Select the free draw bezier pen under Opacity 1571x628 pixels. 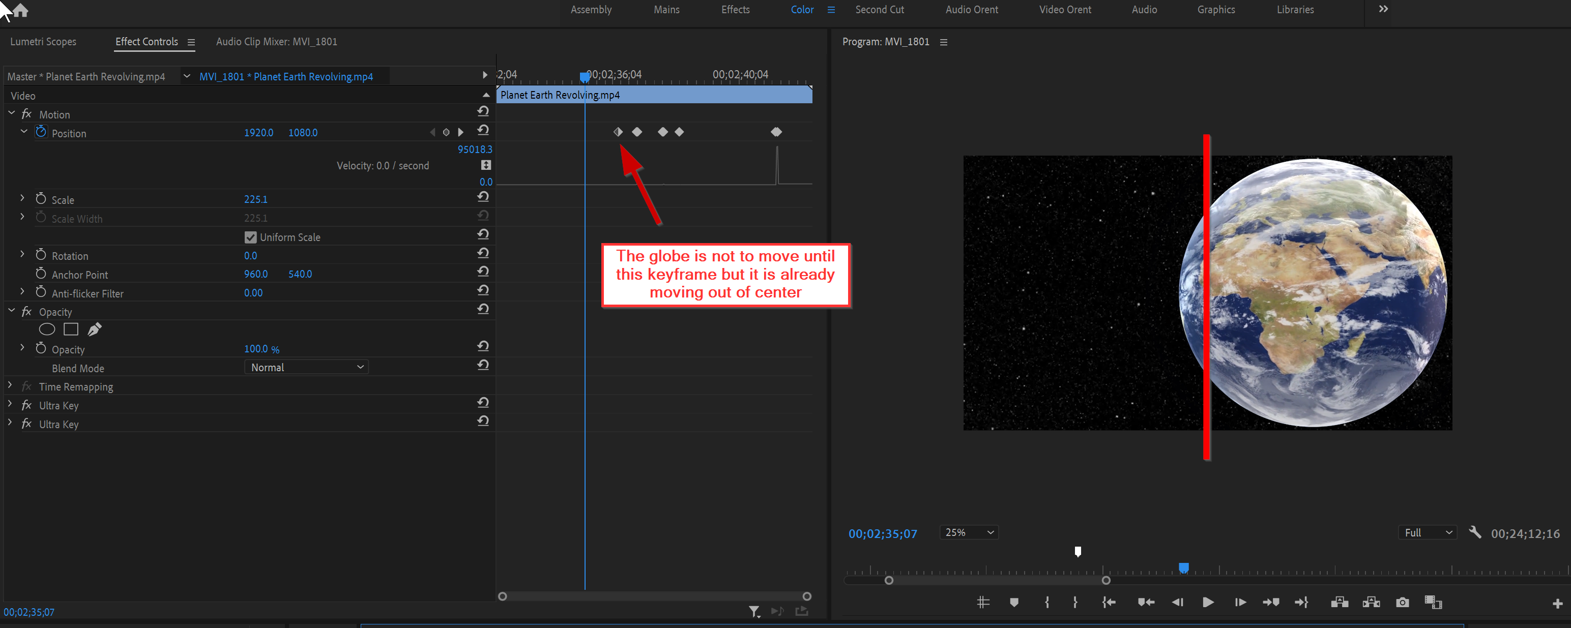[x=94, y=329]
